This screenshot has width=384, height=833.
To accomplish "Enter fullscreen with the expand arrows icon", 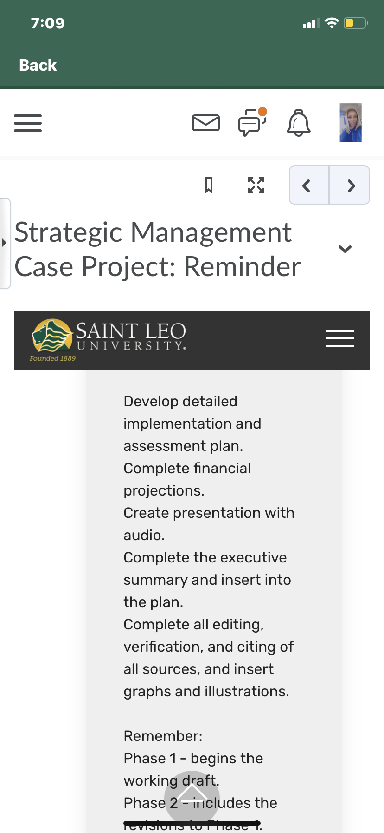I will (x=256, y=185).
